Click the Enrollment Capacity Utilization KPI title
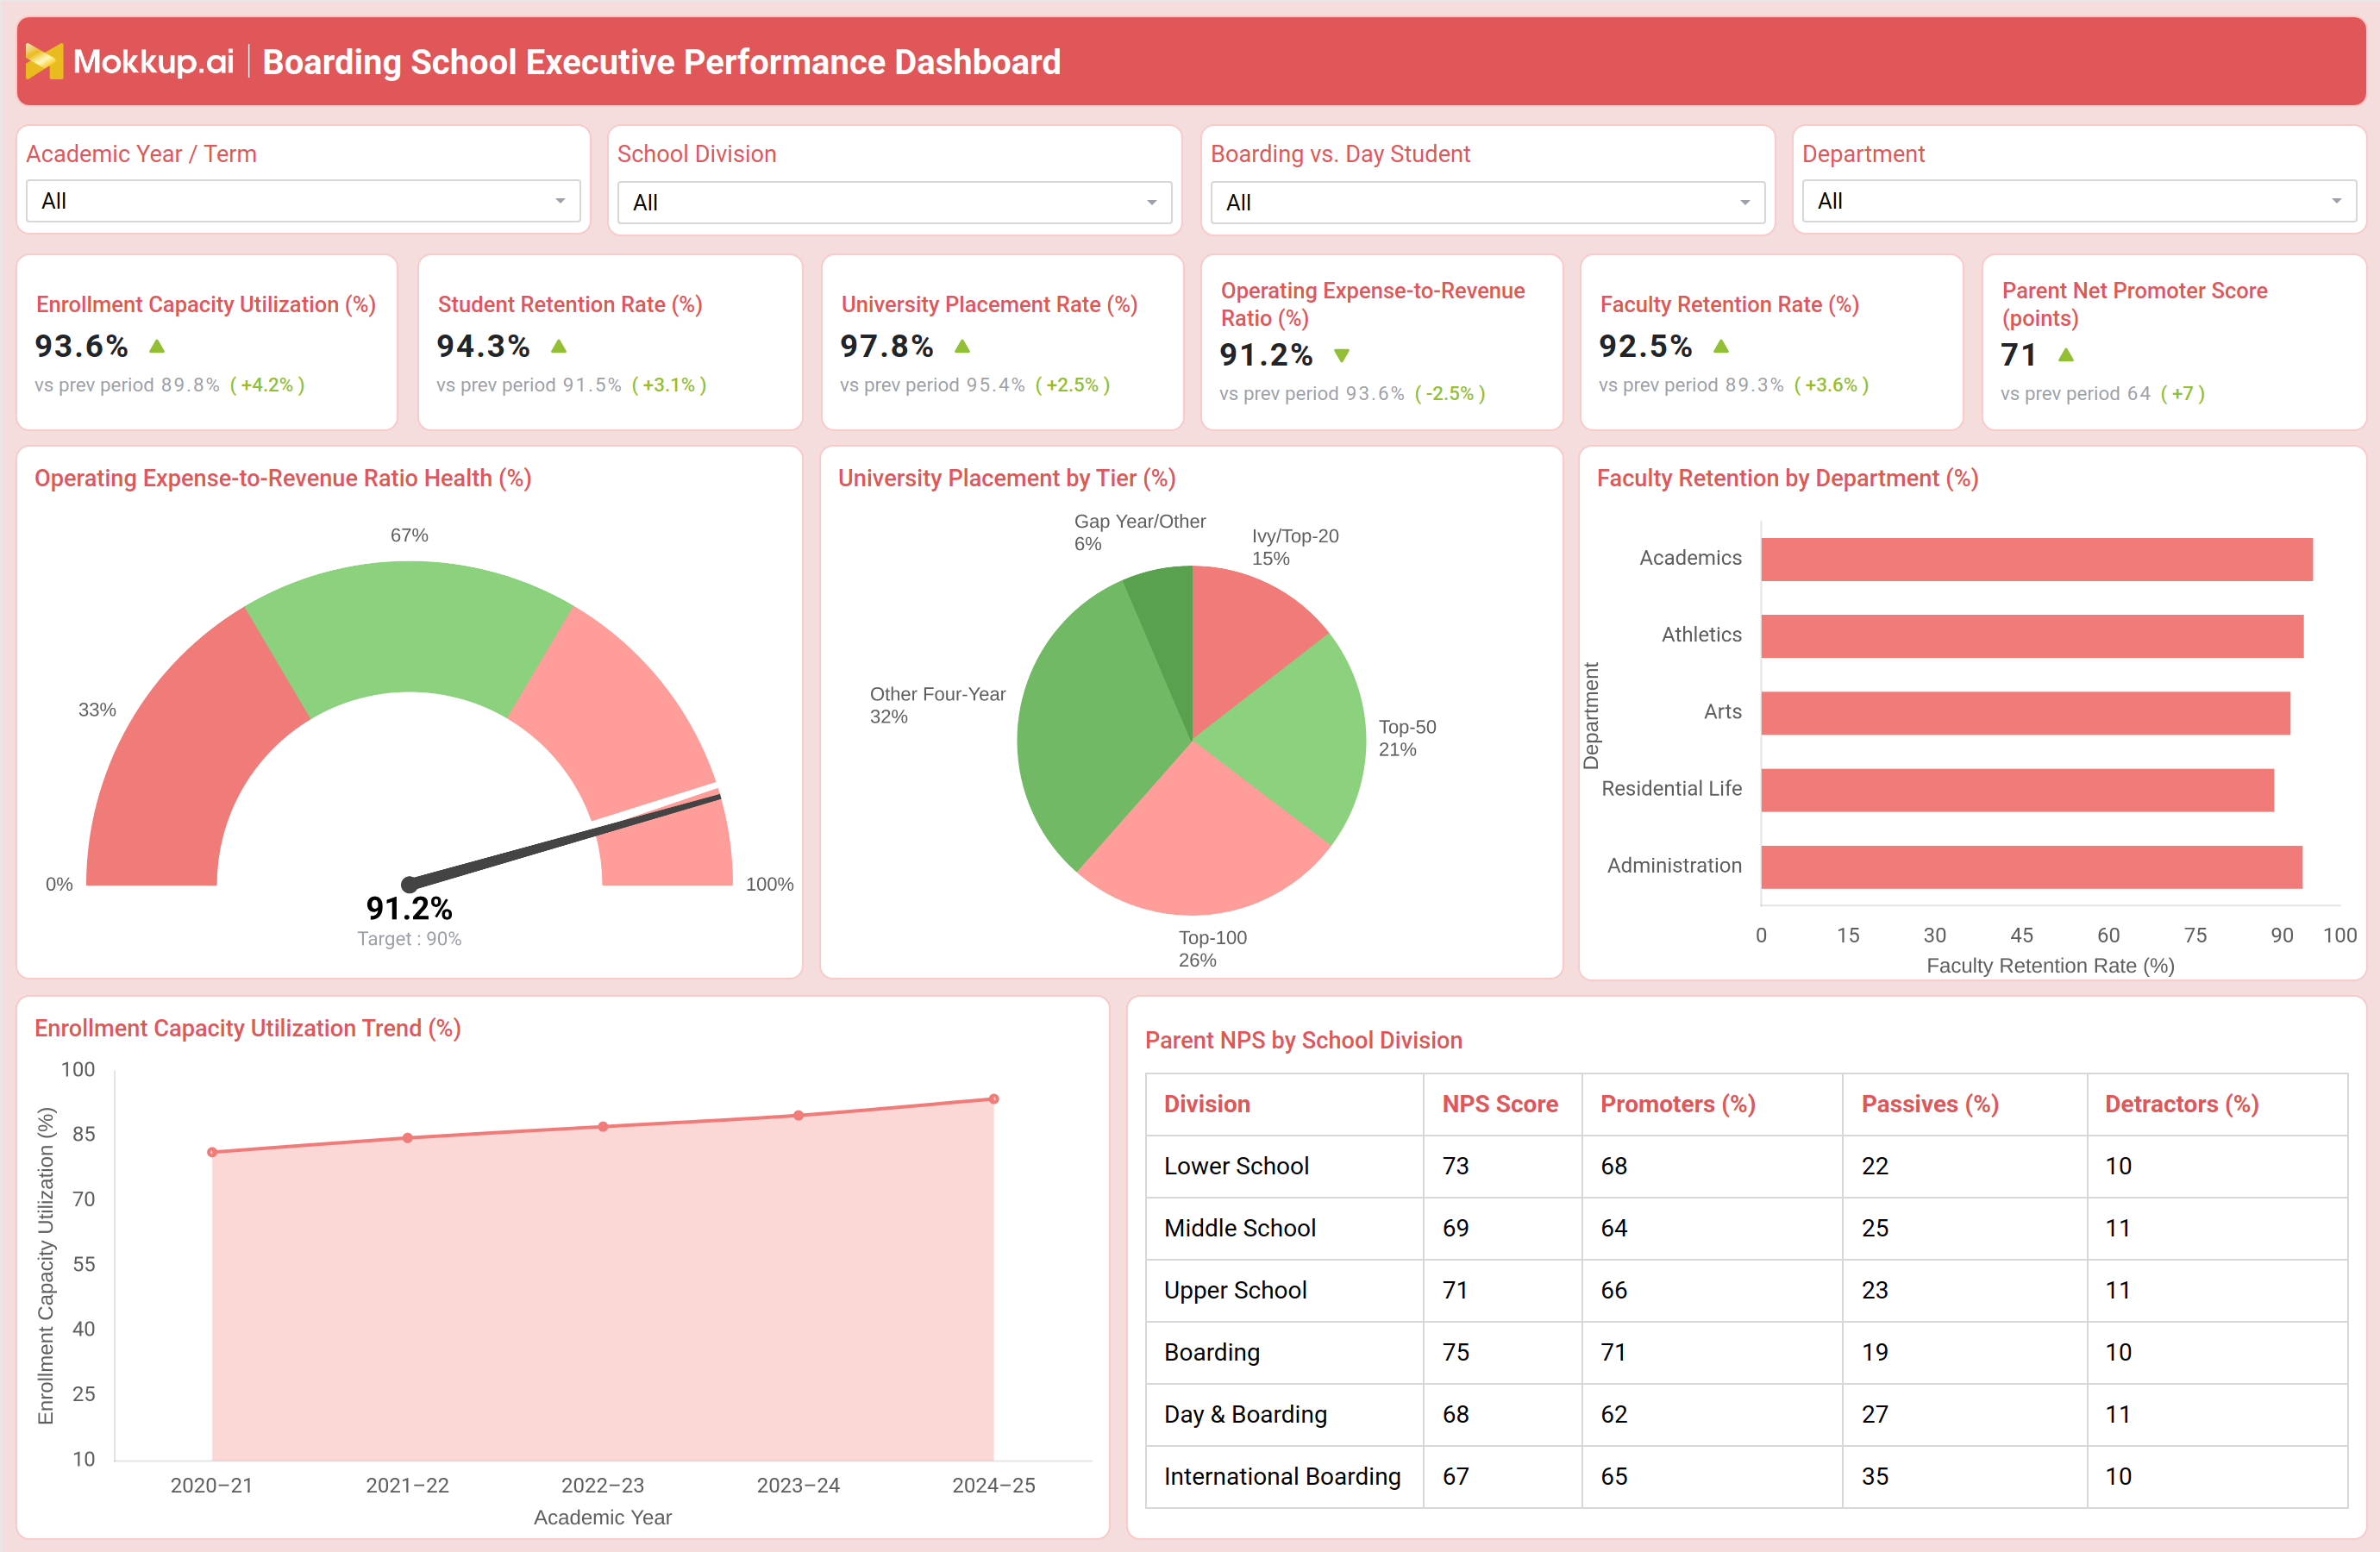 pyautogui.click(x=206, y=304)
